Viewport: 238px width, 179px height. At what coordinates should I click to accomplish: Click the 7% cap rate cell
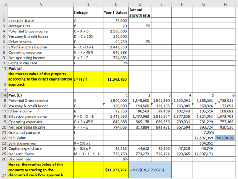coord(116,63)
